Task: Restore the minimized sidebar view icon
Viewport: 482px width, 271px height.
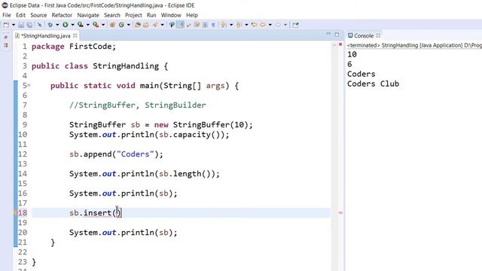Action: pos(6,37)
